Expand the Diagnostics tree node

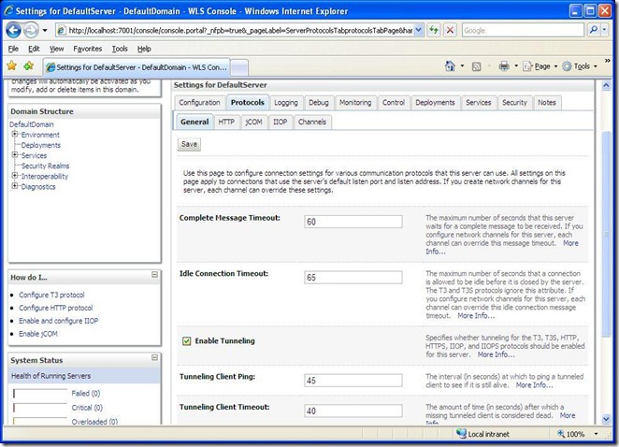click(15, 185)
